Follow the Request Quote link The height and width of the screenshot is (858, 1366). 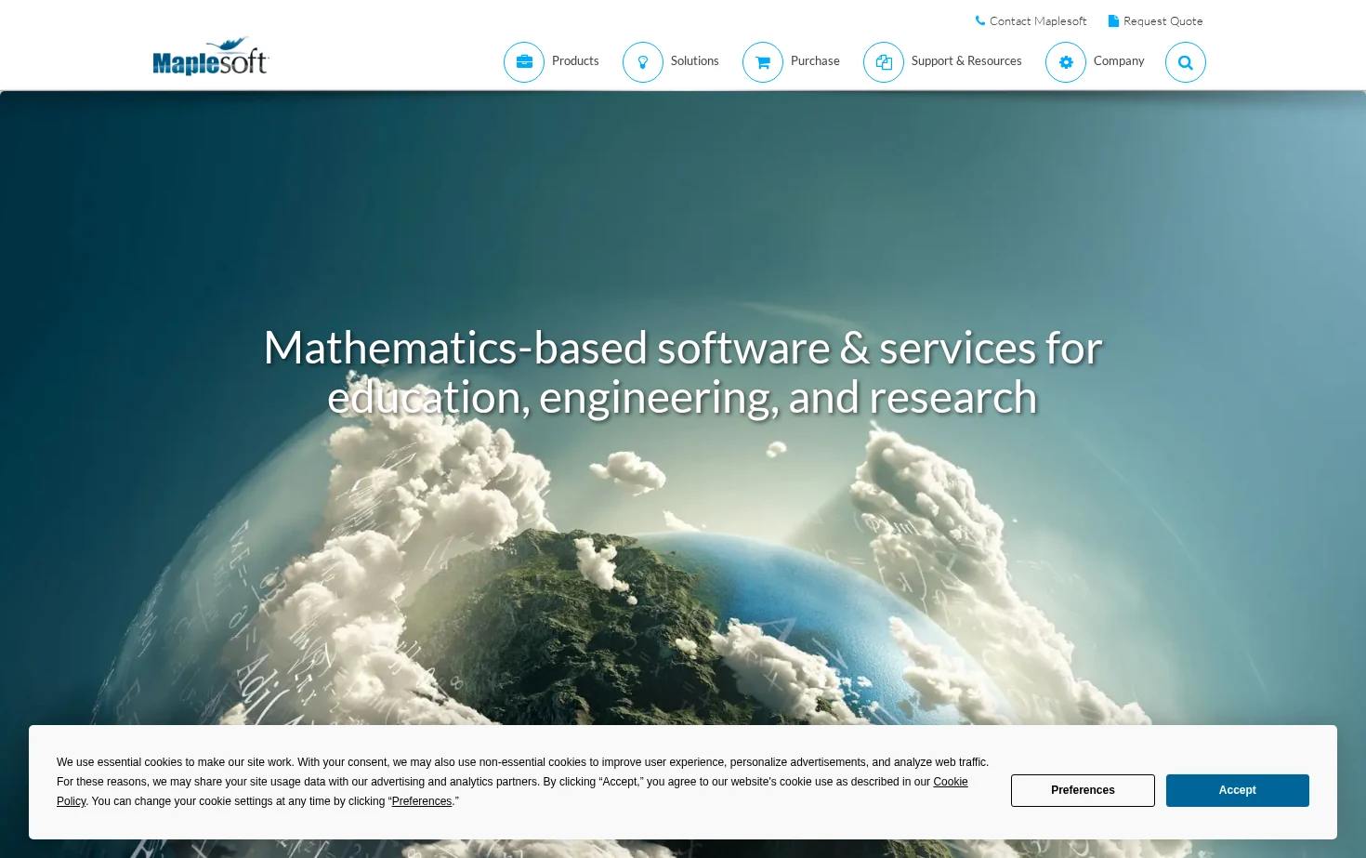pyautogui.click(x=1163, y=20)
